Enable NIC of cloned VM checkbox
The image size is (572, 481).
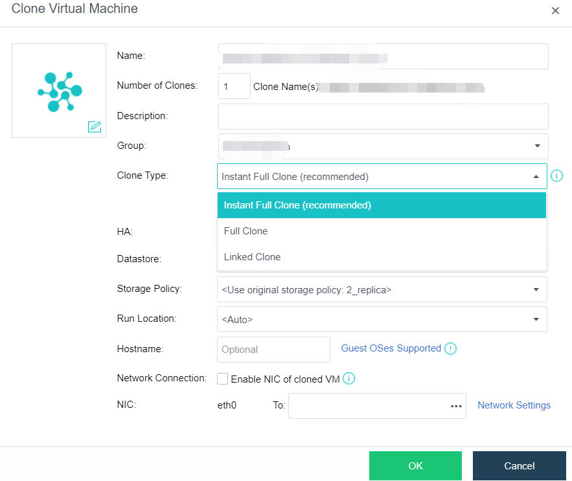[223, 379]
